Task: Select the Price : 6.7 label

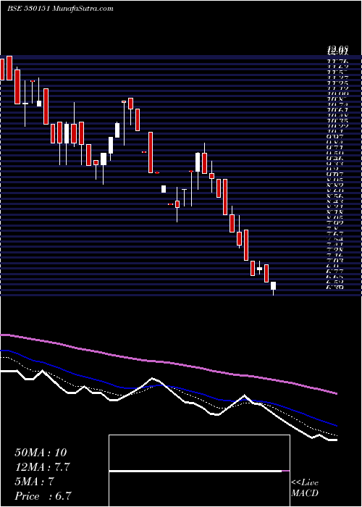Action: tap(43, 496)
